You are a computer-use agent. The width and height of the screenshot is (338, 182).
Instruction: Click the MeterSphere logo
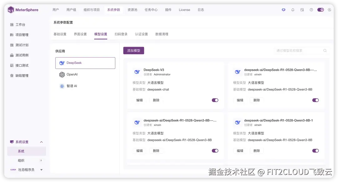[x=23, y=10]
